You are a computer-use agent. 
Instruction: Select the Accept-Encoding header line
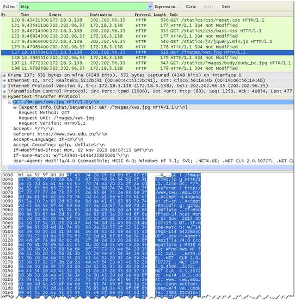tap(59, 145)
